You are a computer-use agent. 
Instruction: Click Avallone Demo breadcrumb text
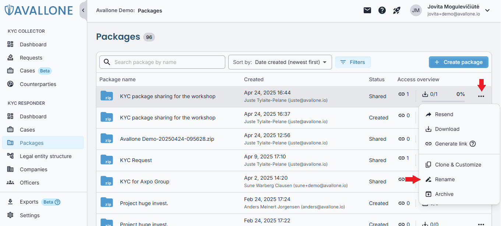pos(116,11)
